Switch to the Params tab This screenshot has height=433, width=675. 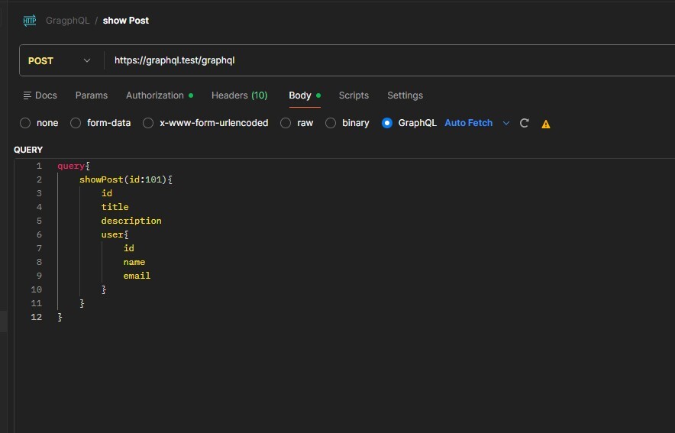(x=92, y=95)
